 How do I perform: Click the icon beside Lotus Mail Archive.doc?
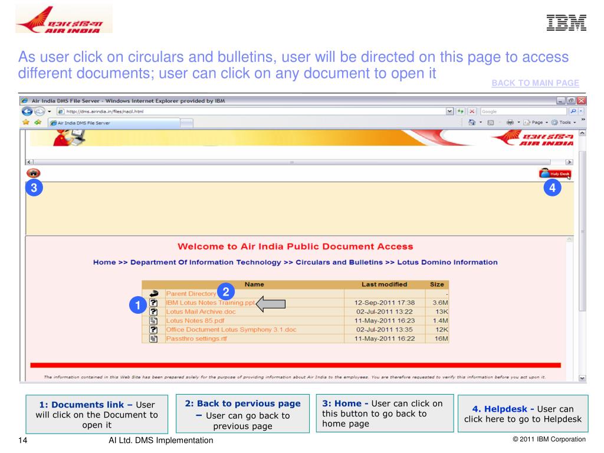point(153,311)
